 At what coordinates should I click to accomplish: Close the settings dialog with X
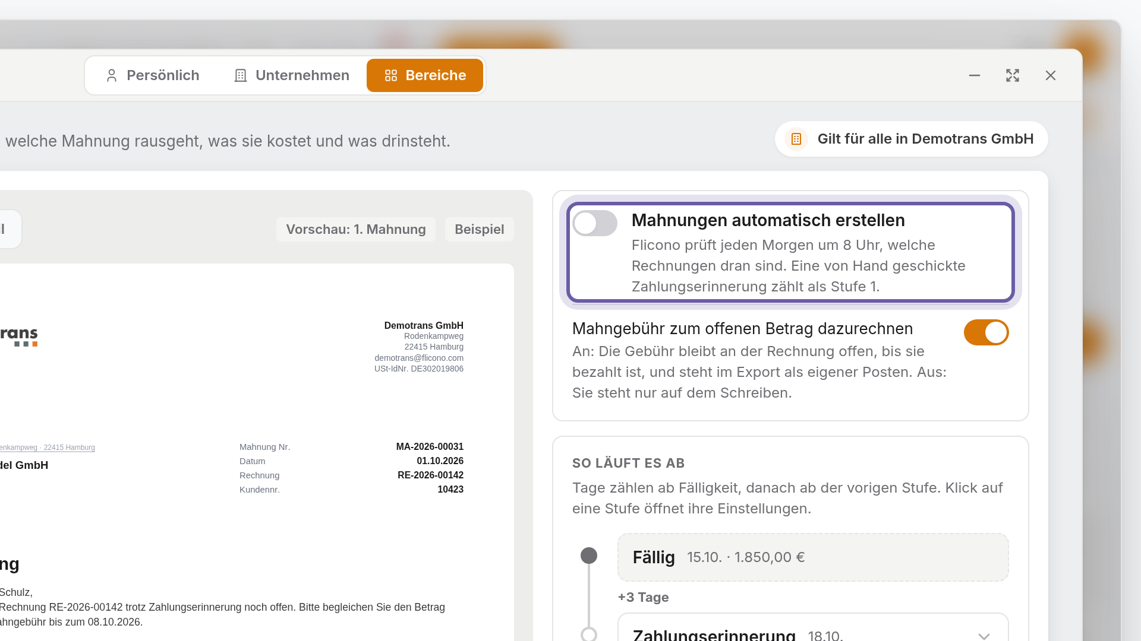pos(1051,75)
